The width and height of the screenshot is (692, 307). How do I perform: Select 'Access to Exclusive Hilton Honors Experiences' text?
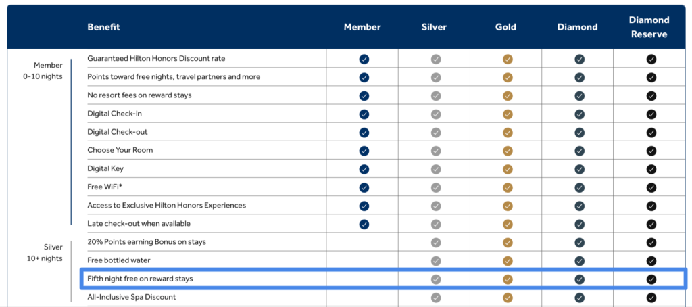click(x=167, y=206)
